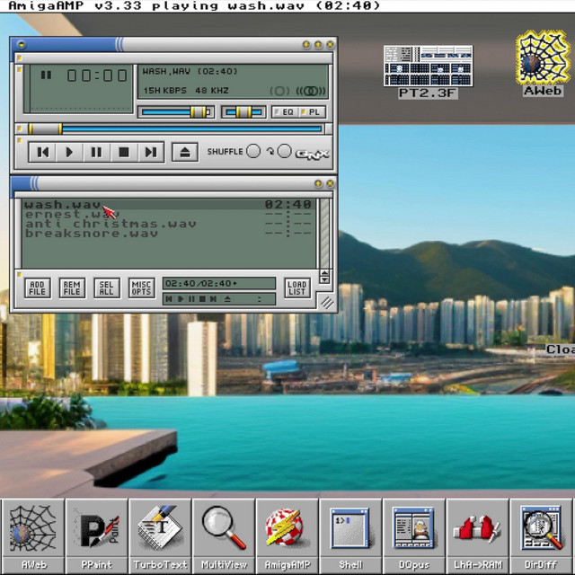Click the volume slider

tap(176, 112)
